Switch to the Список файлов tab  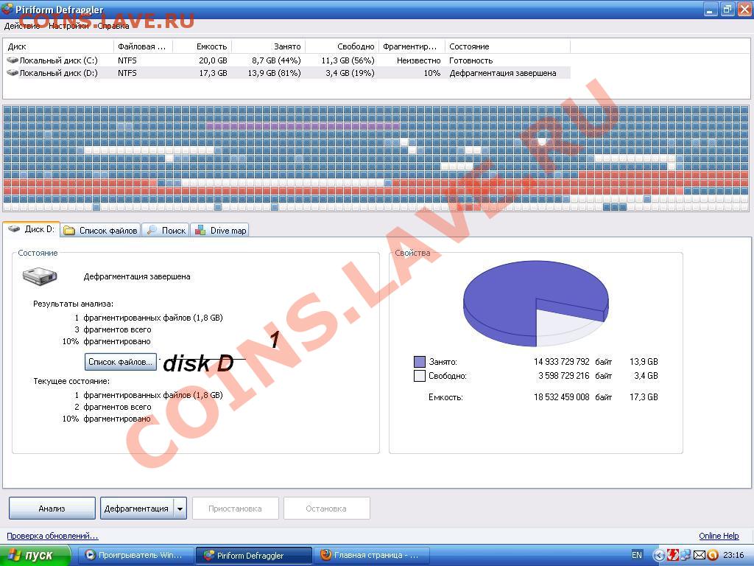(101, 231)
